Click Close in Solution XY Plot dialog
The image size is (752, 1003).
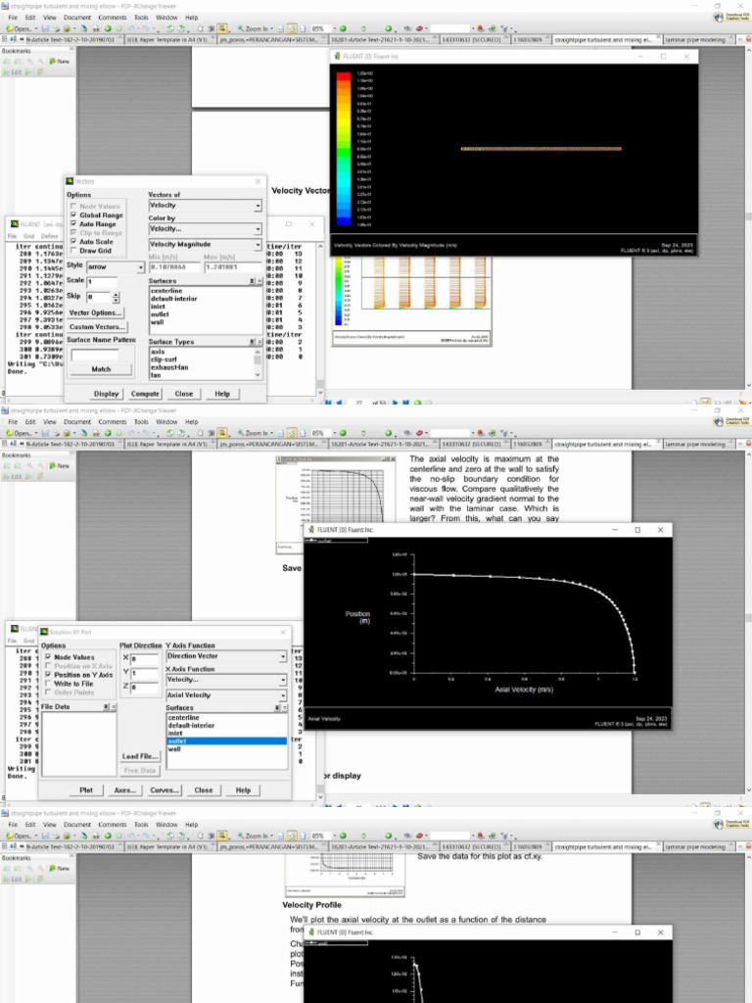pyautogui.click(x=204, y=790)
